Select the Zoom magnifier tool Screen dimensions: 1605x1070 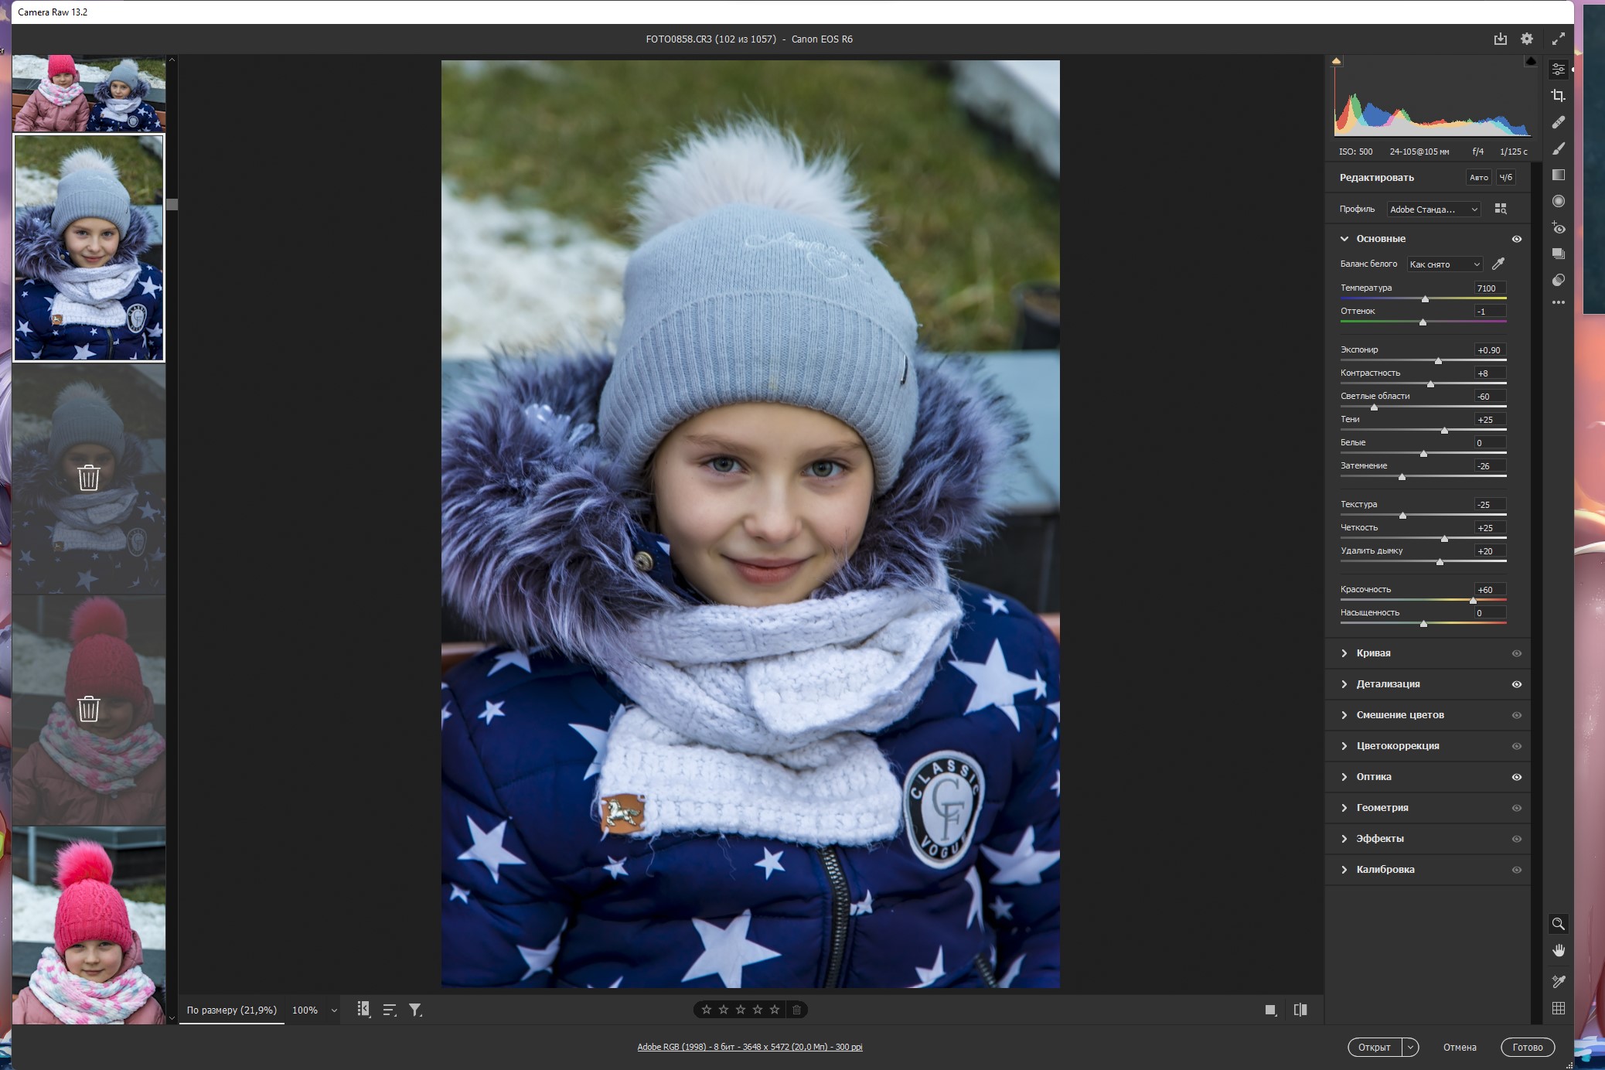[x=1558, y=924]
